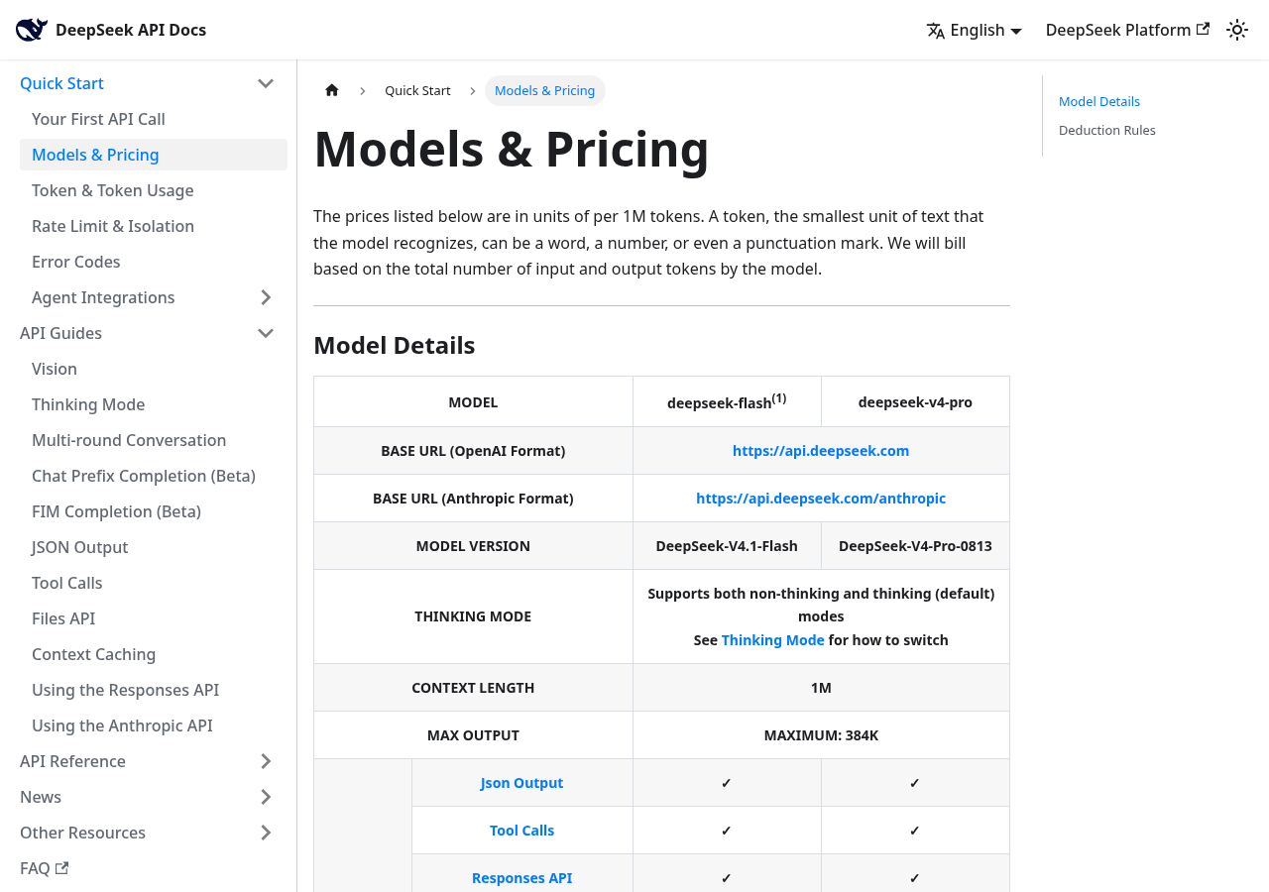The width and height of the screenshot is (1269, 892).
Task: Click the API Guides sidebar label
Action: pyautogui.click(x=60, y=333)
